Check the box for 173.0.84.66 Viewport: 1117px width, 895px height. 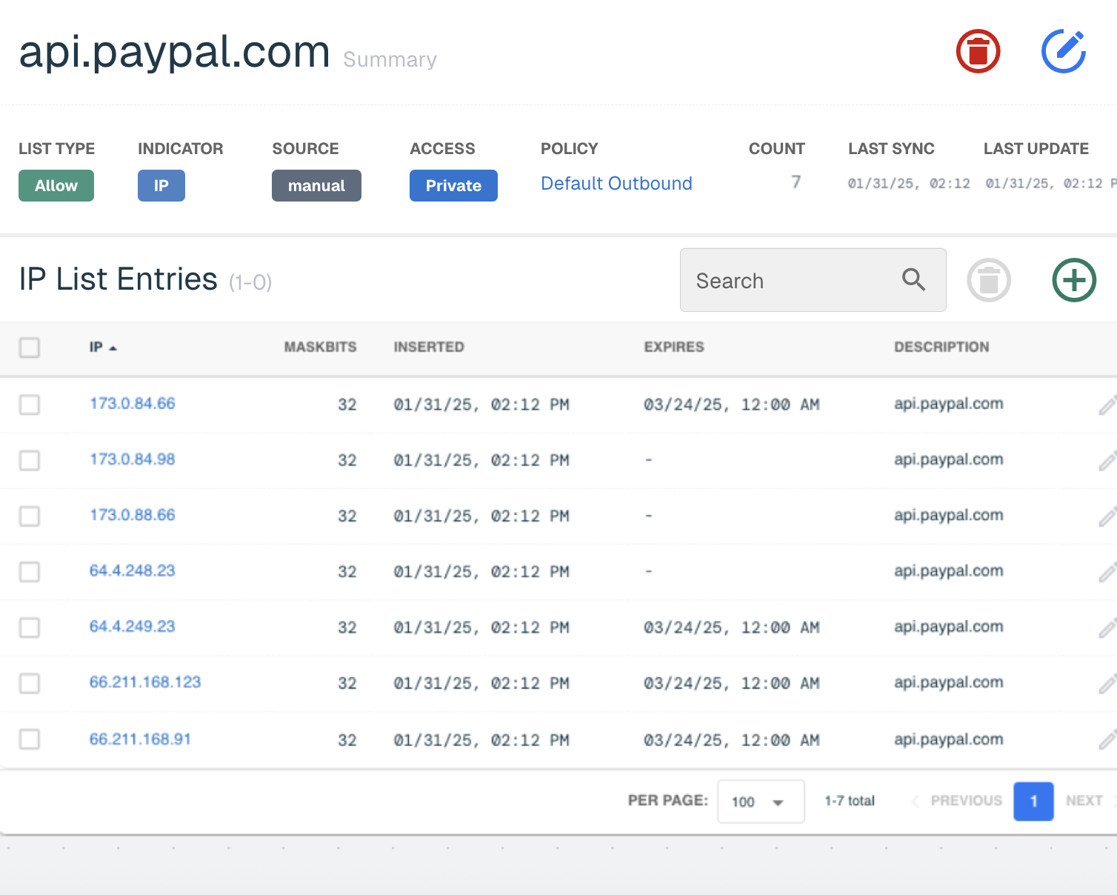30,405
